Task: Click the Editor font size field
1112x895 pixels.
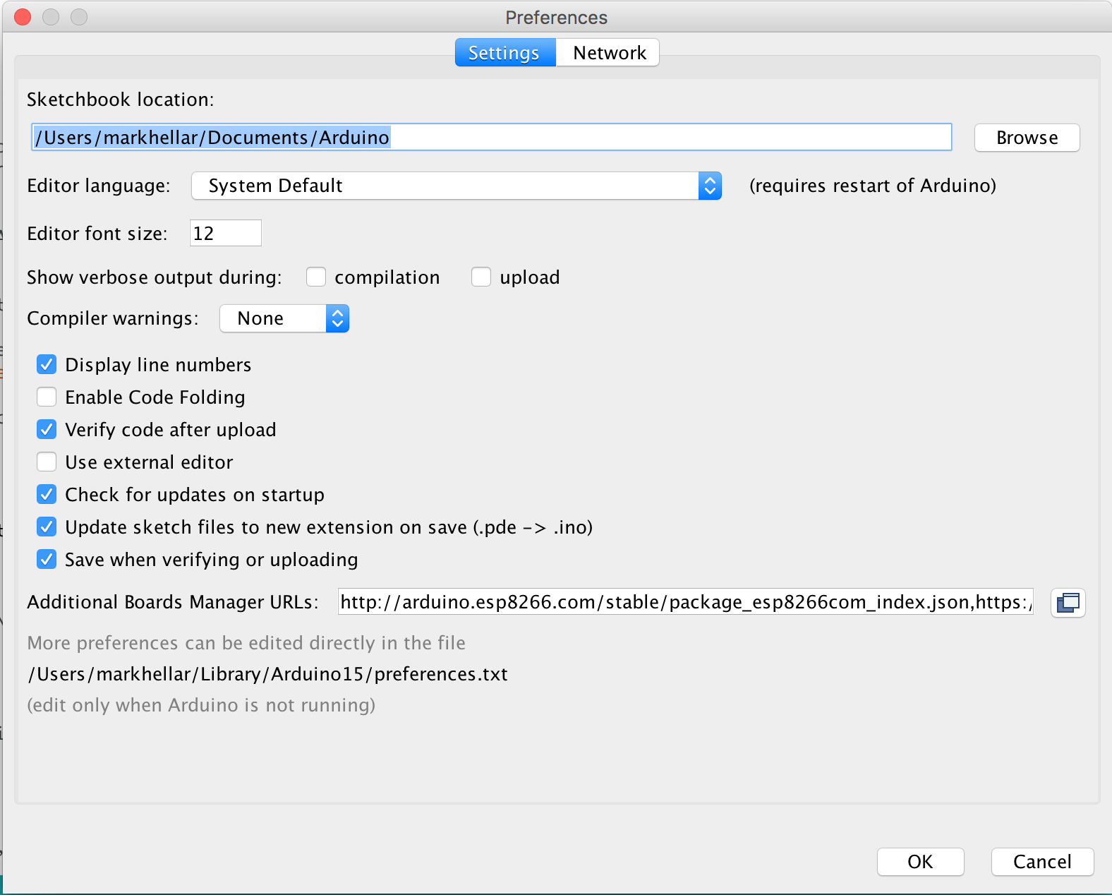Action: 226,233
